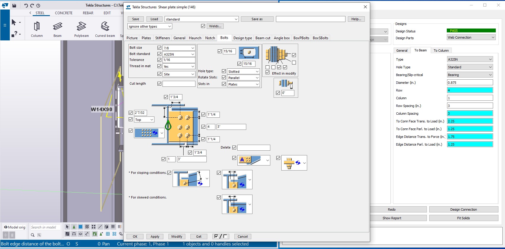The image size is (505, 249).
Task: Click the Modify button
Action: pos(177,237)
